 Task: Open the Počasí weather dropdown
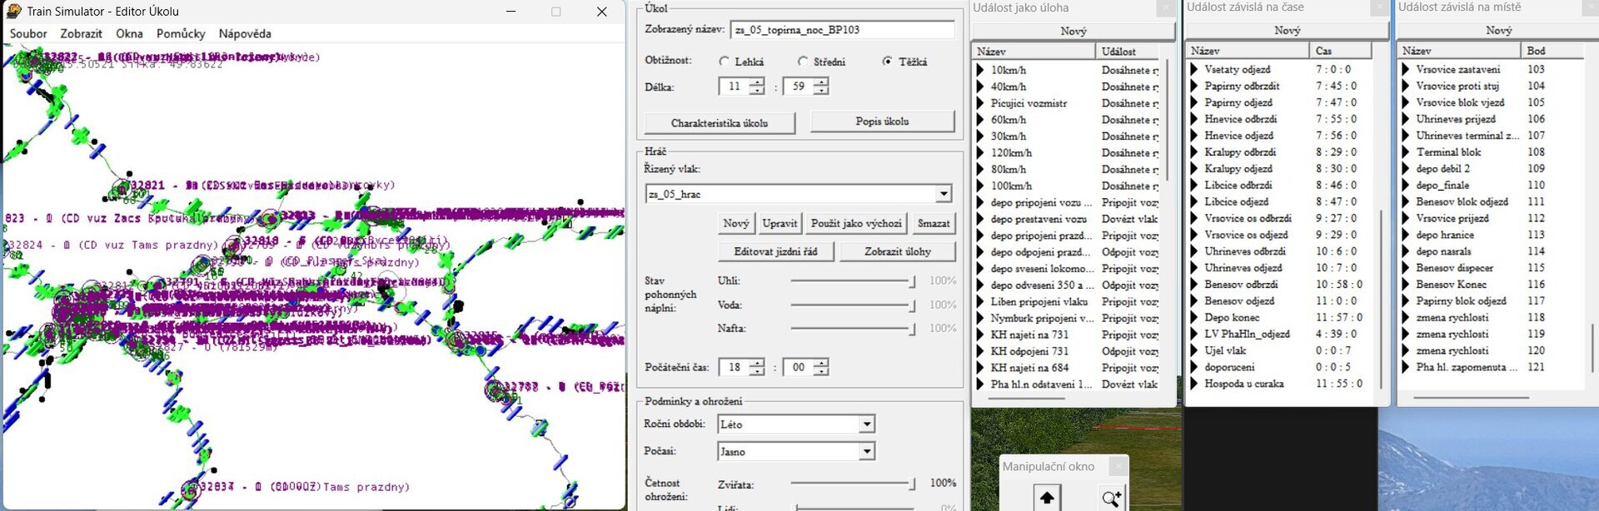[x=866, y=451]
